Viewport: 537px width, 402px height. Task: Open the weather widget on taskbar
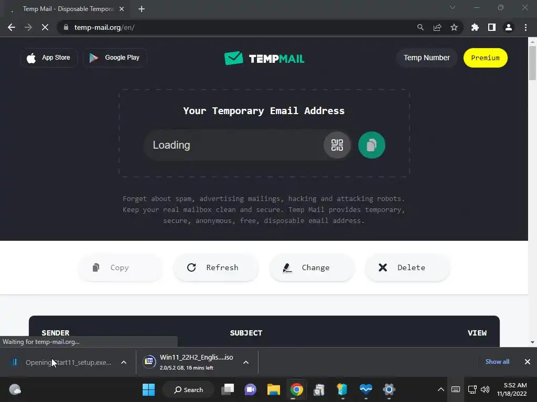(15, 389)
